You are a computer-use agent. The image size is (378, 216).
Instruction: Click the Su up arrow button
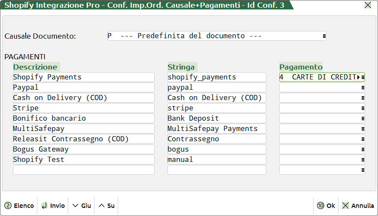click(x=107, y=206)
